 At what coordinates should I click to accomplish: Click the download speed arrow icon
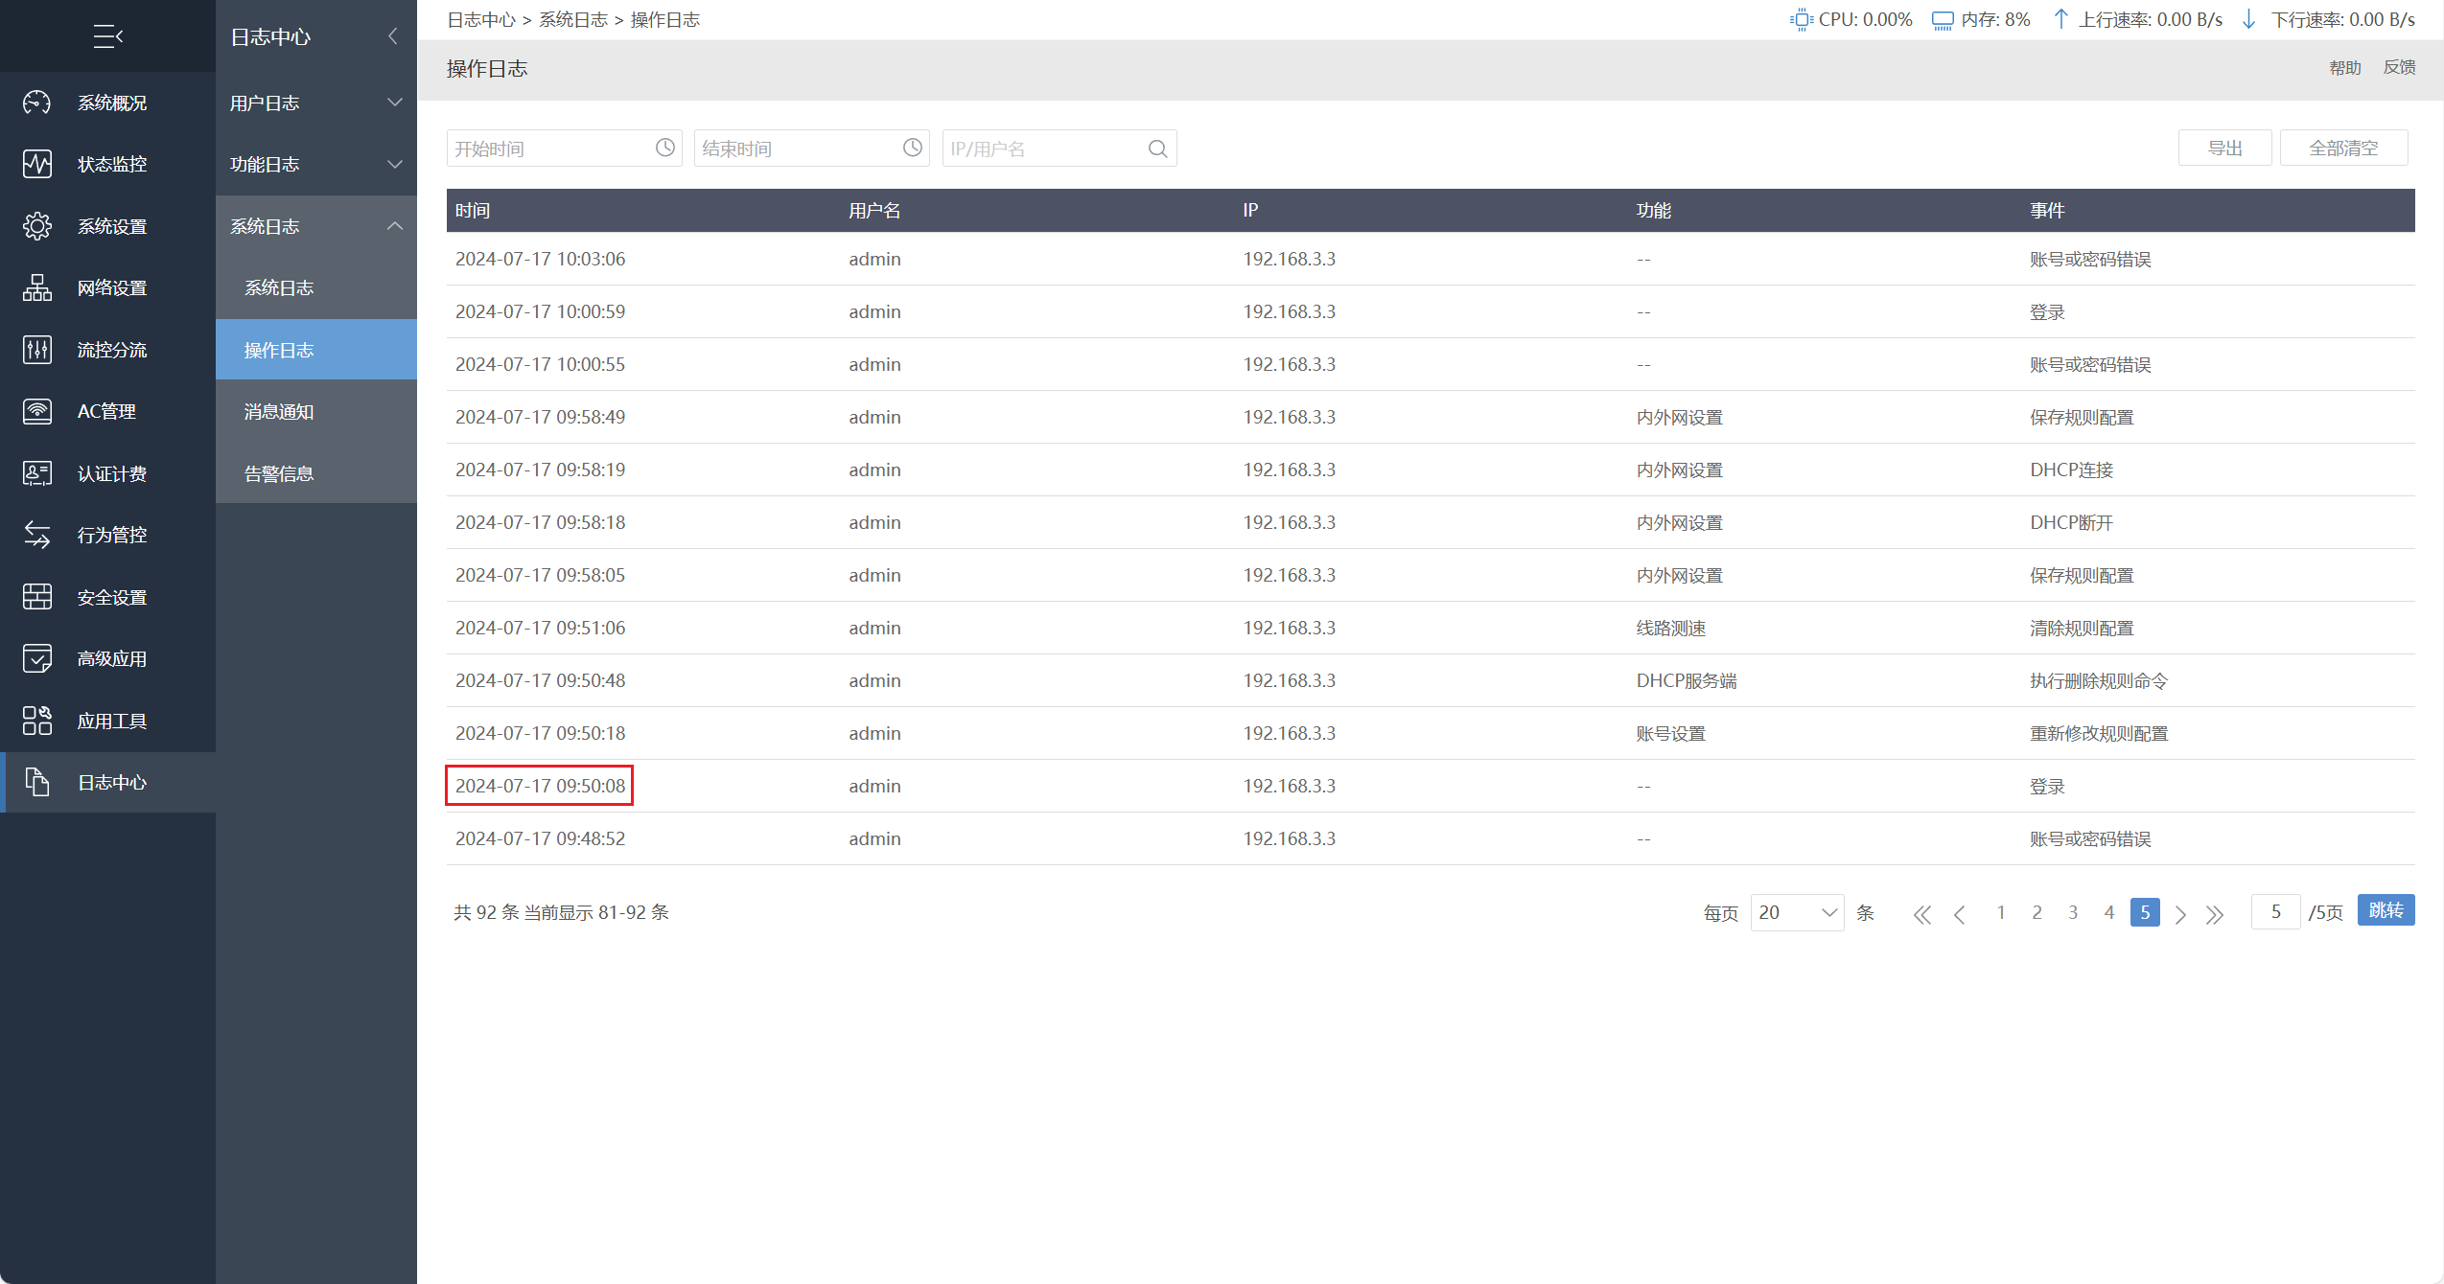coord(2248,19)
